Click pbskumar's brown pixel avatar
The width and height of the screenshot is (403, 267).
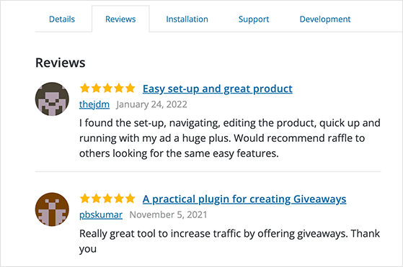pos(52,209)
